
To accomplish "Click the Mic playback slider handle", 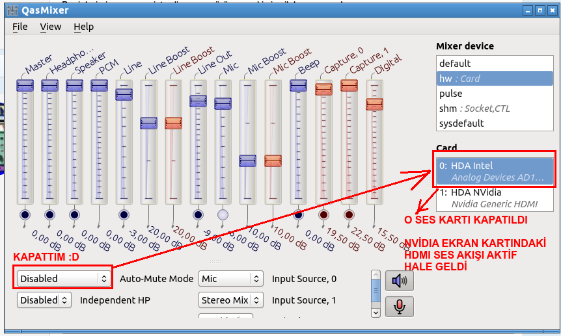I will [223, 104].
